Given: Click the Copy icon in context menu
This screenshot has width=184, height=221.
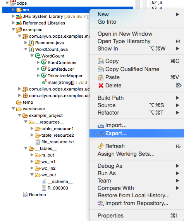Looking at the screenshot, I should click(x=101, y=61).
